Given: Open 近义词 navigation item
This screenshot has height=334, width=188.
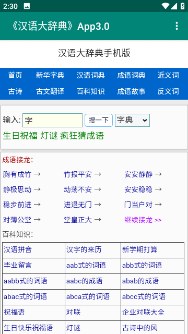Looking at the screenshot, I should [x=168, y=75].
